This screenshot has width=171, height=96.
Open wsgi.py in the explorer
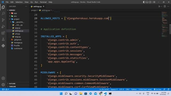coord(18,37)
